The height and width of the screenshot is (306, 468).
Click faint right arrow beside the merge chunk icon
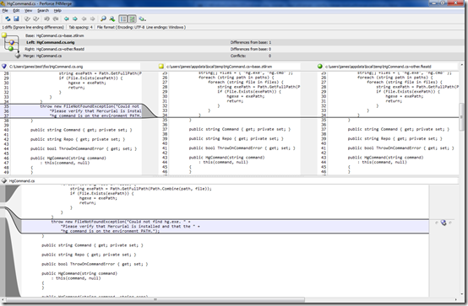point(450,223)
